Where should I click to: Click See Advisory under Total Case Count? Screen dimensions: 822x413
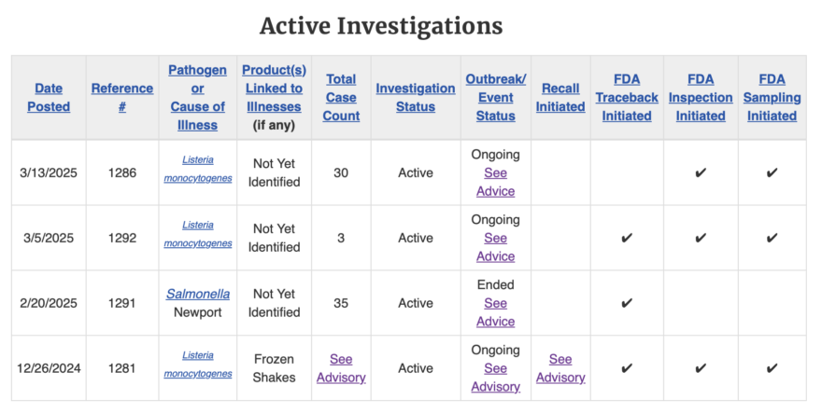(x=341, y=368)
